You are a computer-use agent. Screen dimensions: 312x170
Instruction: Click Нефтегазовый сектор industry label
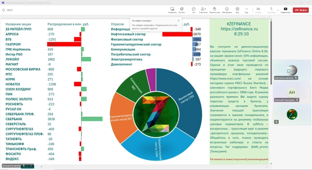coord(128,34)
